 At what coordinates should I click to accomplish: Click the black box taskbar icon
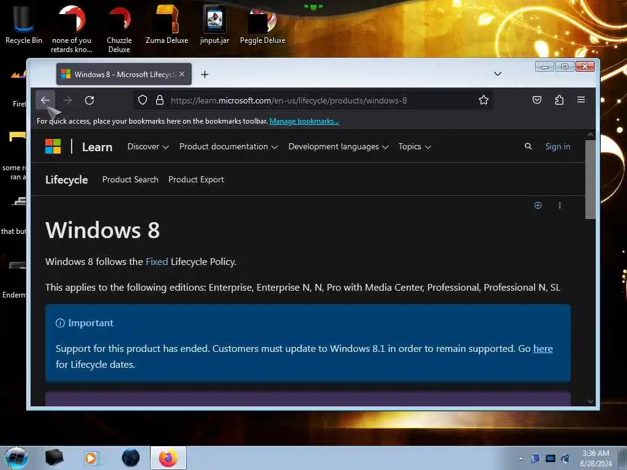(54, 458)
